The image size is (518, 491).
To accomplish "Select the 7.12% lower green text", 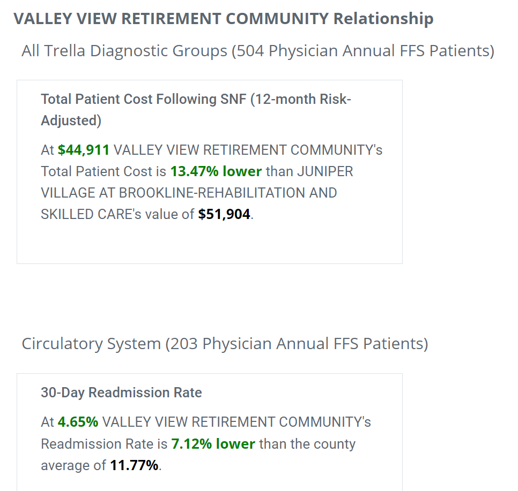I will (213, 444).
